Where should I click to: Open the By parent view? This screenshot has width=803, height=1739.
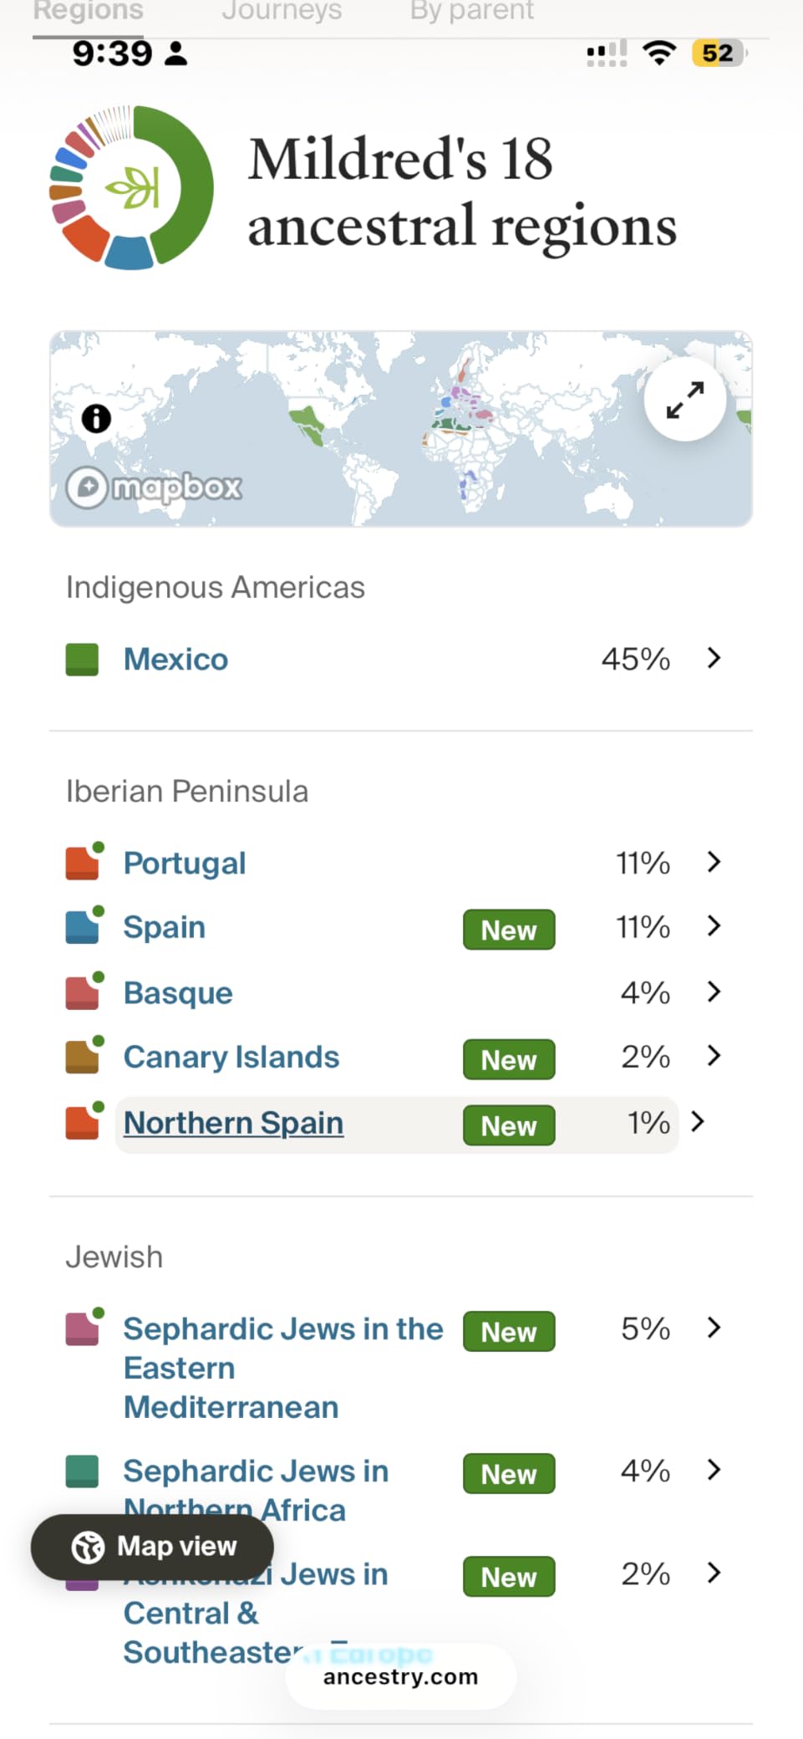[x=470, y=12]
